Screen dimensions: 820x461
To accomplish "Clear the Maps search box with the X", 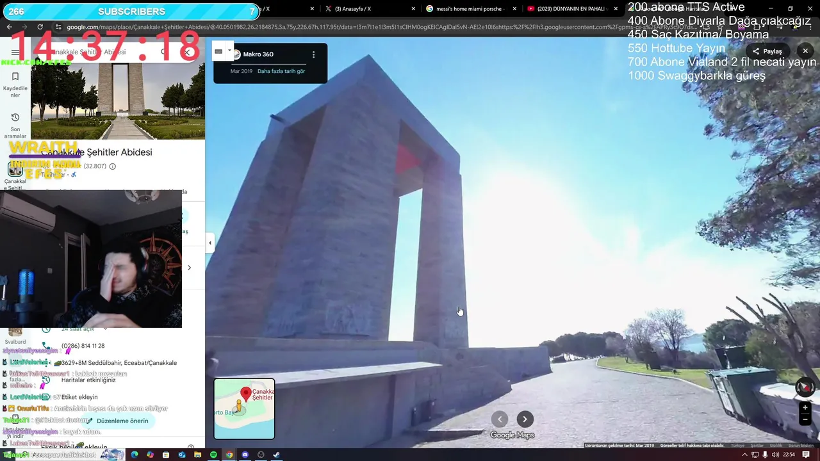I will (187, 52).
